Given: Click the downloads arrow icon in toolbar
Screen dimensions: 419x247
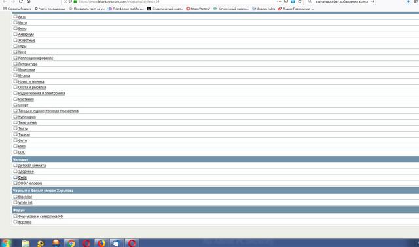Looking at the screenshot, I should click(409, 1).
